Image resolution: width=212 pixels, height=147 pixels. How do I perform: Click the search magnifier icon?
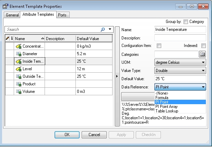103,29
